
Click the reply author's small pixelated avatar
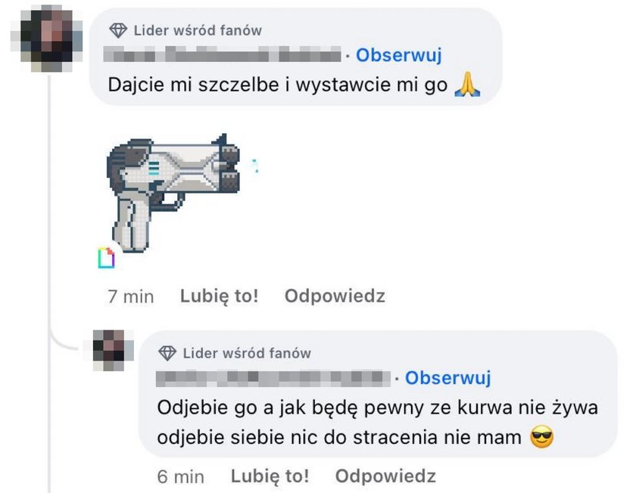(109, 350)
